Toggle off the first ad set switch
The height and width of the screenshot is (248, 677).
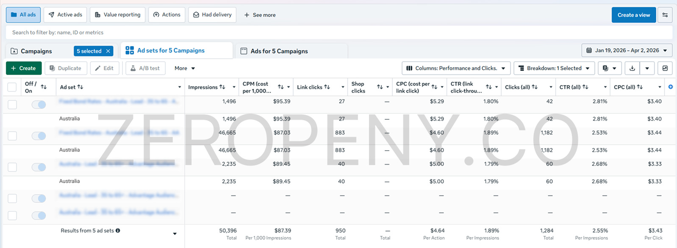coord(39,105)
